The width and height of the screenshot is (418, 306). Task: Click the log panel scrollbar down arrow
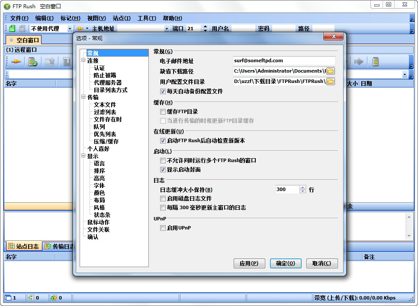409,236
